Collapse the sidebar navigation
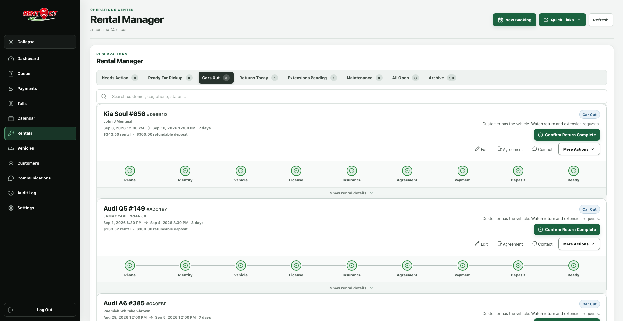Image resolution: width=623 pixels, height=321 pixels. 40,42
